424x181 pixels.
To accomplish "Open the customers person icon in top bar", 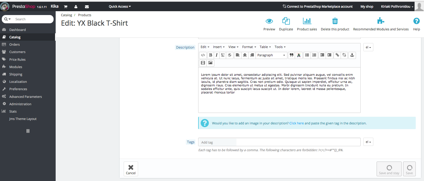I will tap(76, 6).
